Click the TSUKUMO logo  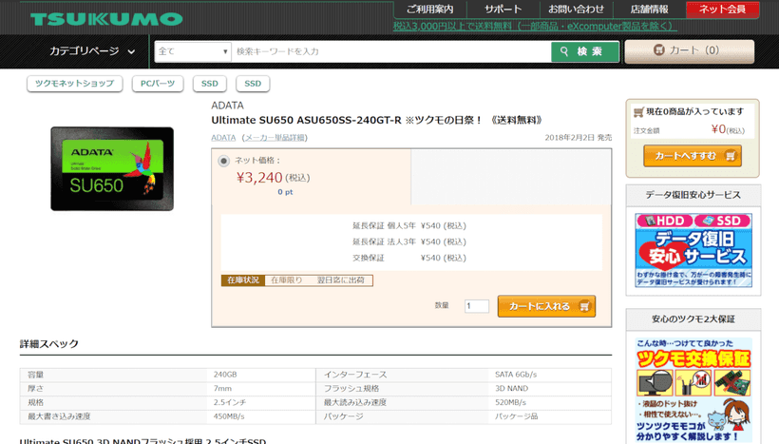(x=106, y=19)
